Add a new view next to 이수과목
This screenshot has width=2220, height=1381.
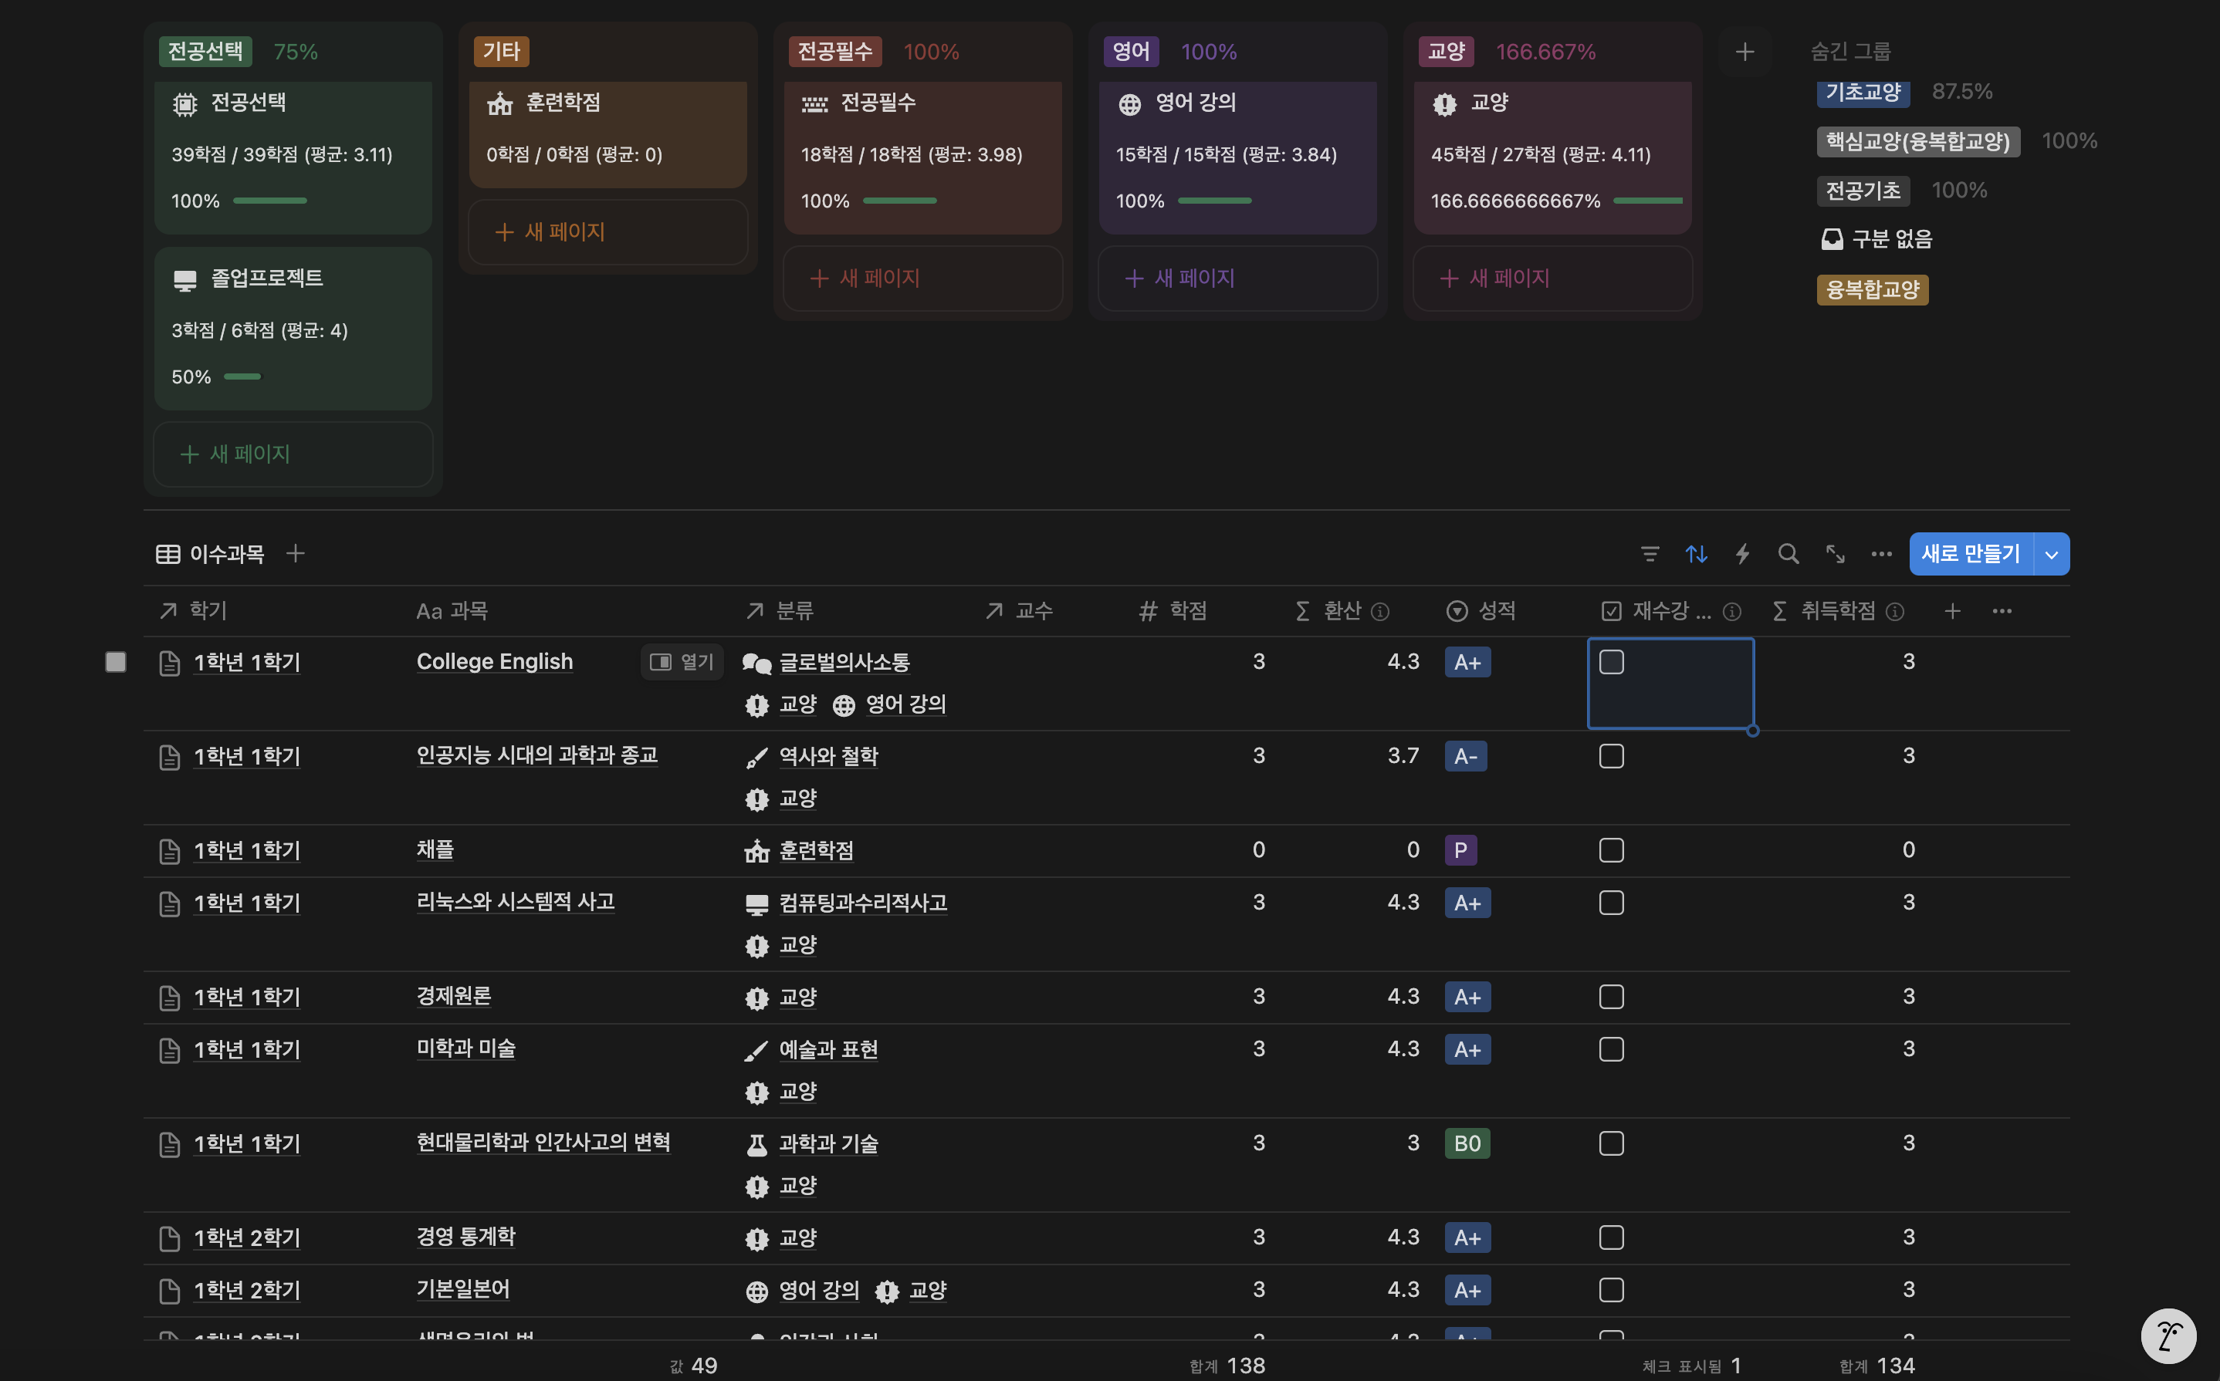pyautogui.click(x=295, y=553)
